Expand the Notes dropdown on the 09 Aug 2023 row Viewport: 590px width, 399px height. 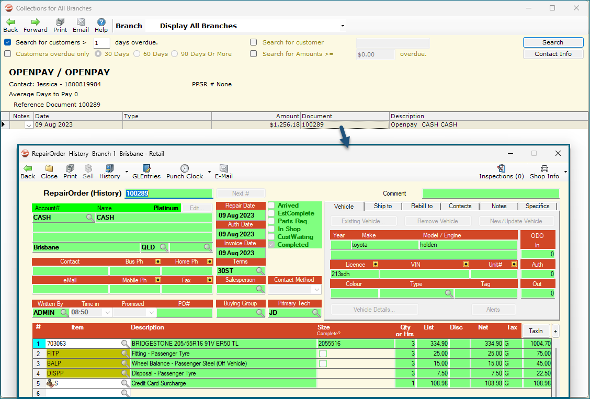[x=29, y=125]
